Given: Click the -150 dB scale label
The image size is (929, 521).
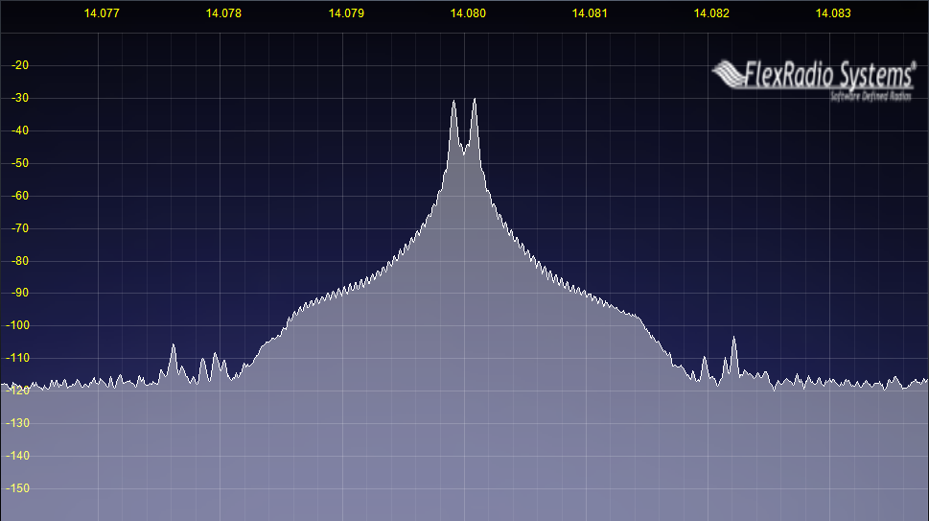Looking at the screenshot, I should point(17,488).
